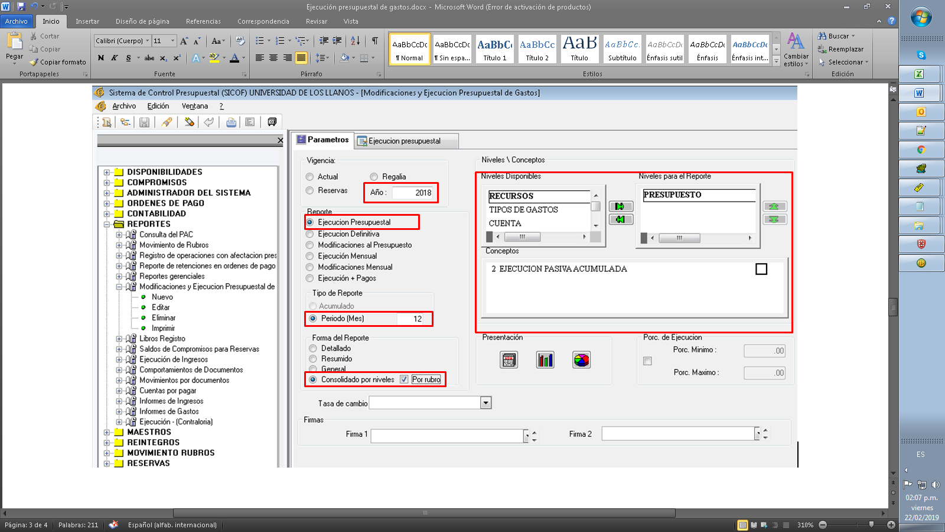Uncheck the Por rubro checkbox
The image size is (945, 532).
[404, 379]
